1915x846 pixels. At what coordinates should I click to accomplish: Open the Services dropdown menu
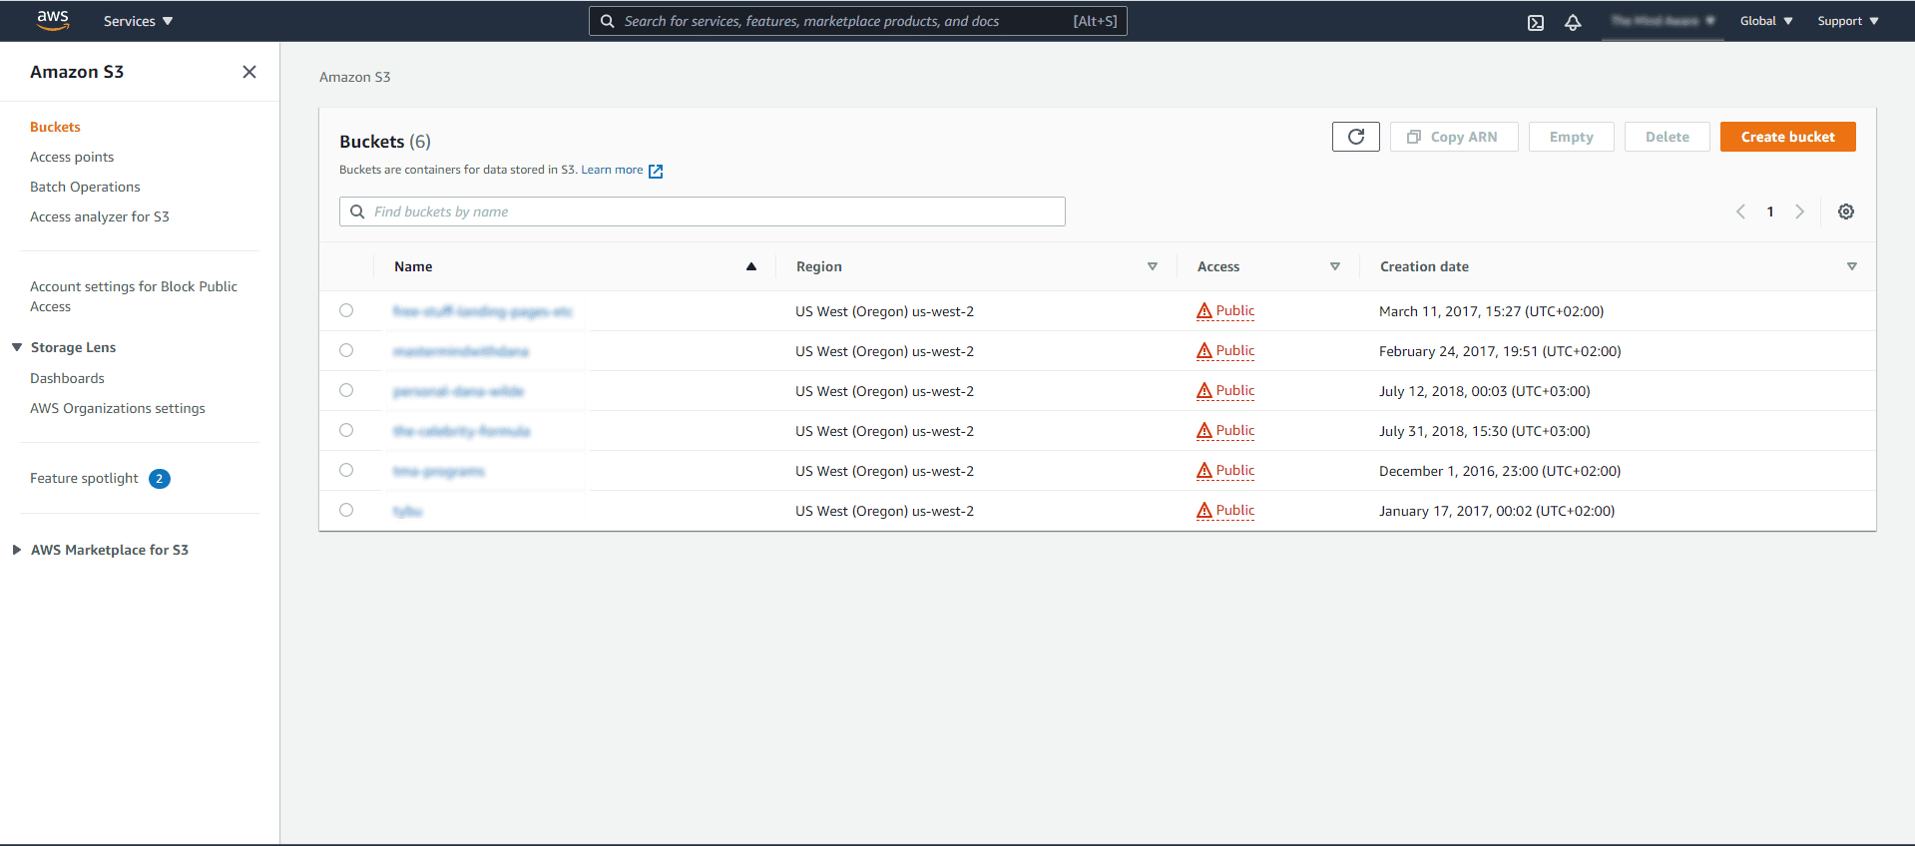[138, 21]
